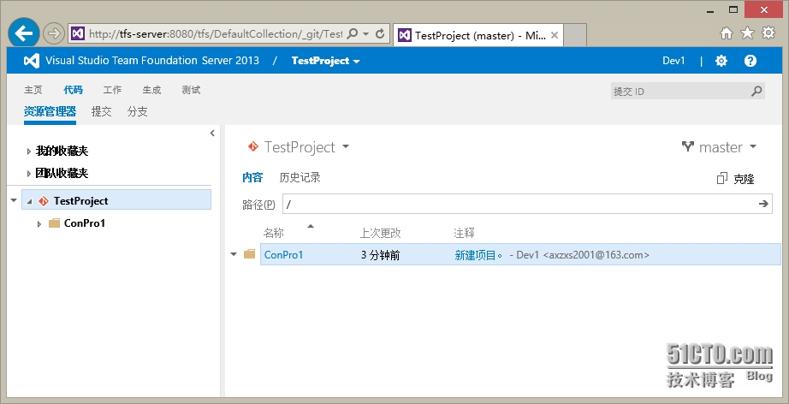The image size is (789, 404).
Task: Click the browser Home icon
Action: pyautogui.click(x=727, y=33)
